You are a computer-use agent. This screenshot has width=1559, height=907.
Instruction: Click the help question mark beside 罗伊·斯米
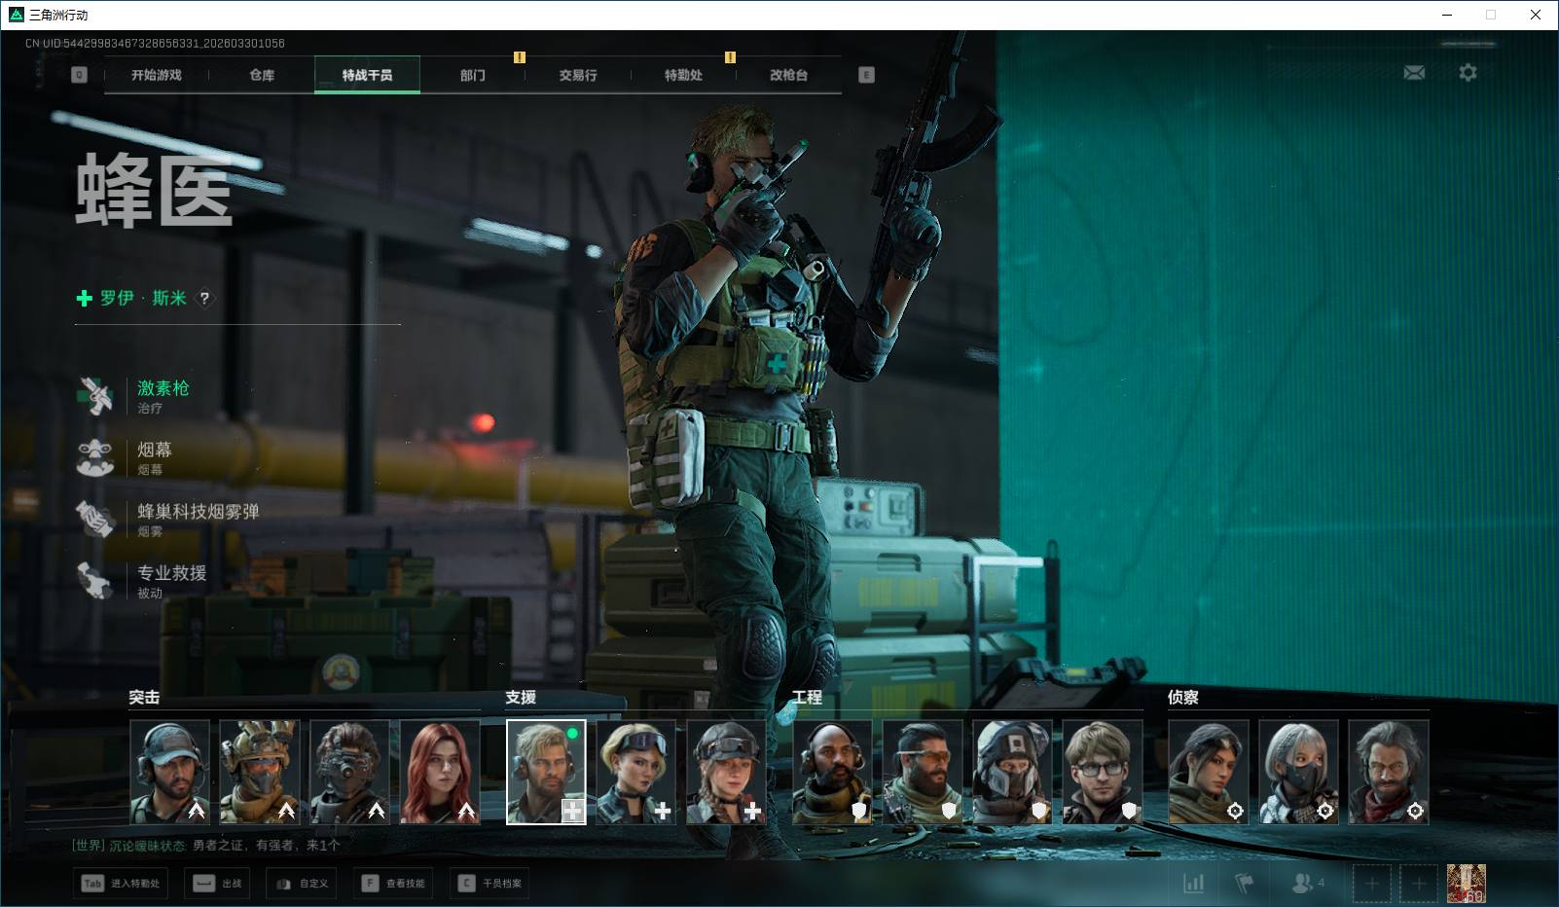pos(204,299)
